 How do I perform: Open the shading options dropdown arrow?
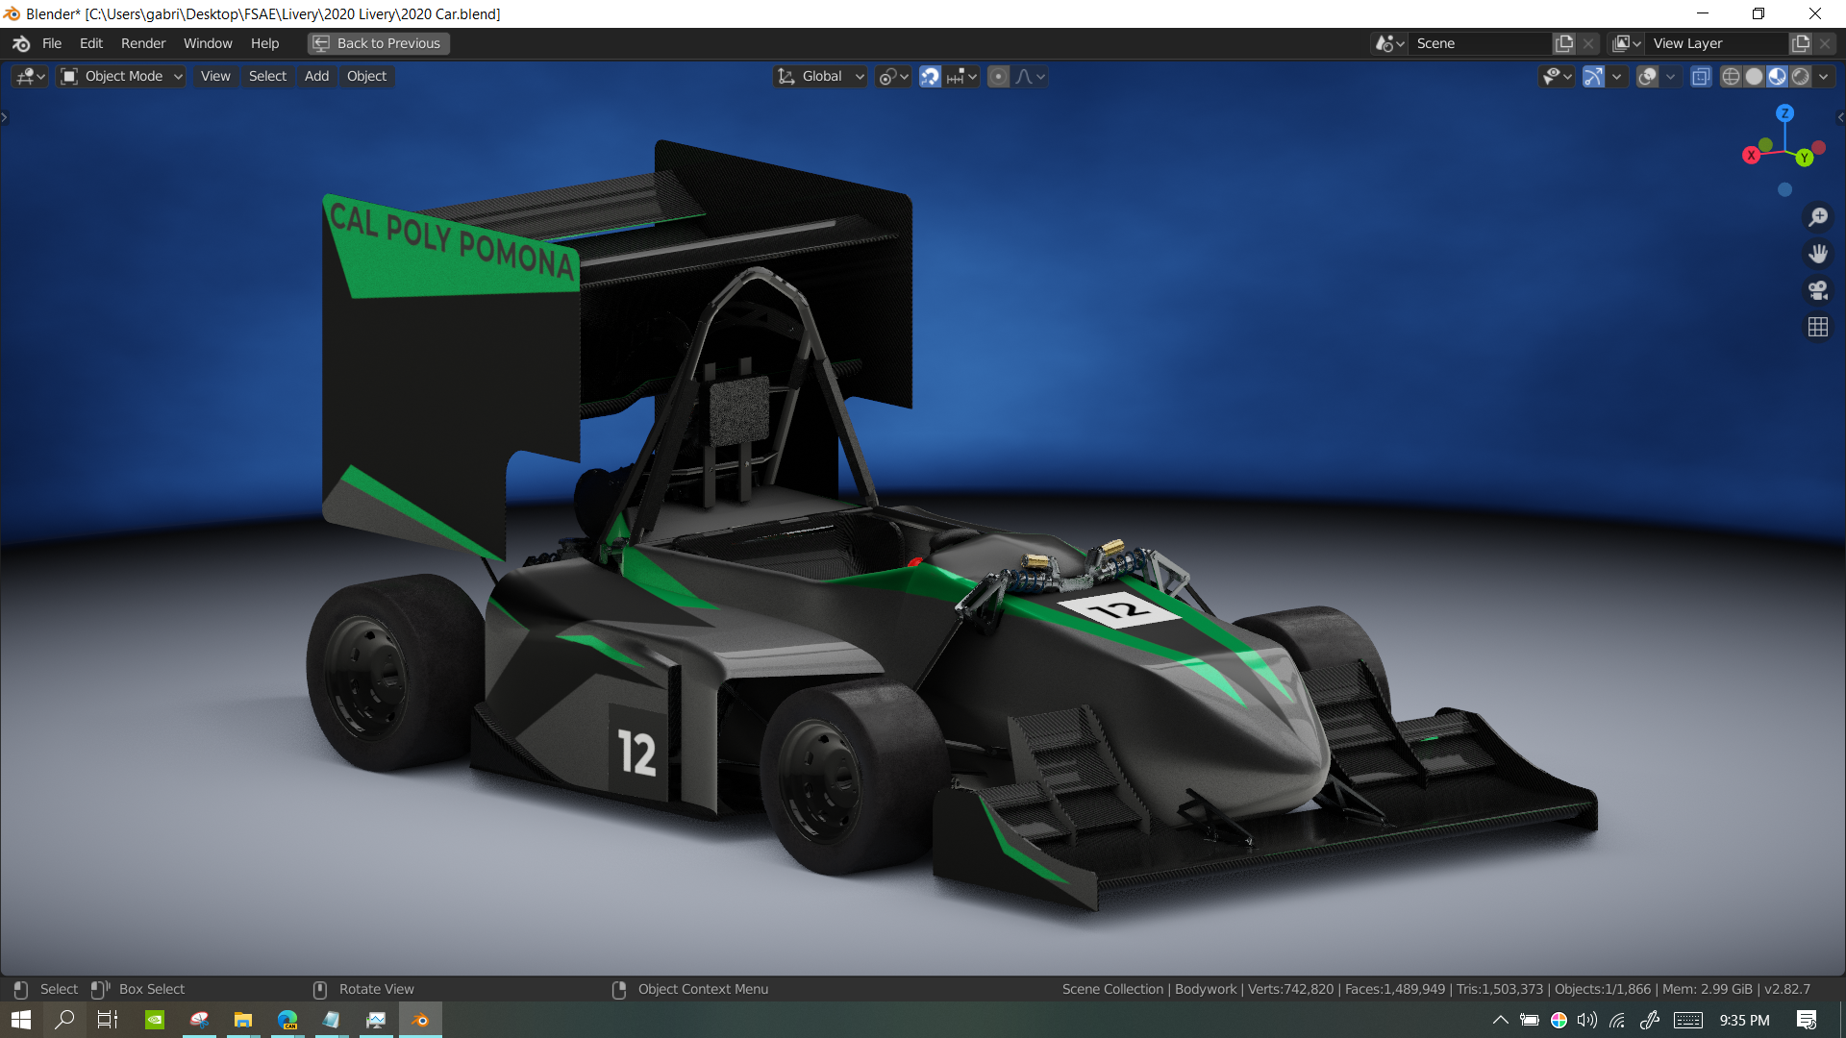(x=1823, y=76)
